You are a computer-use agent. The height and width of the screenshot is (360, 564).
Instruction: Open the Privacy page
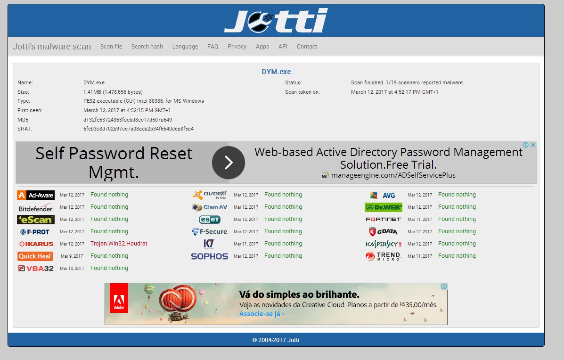tap(237, 46)
